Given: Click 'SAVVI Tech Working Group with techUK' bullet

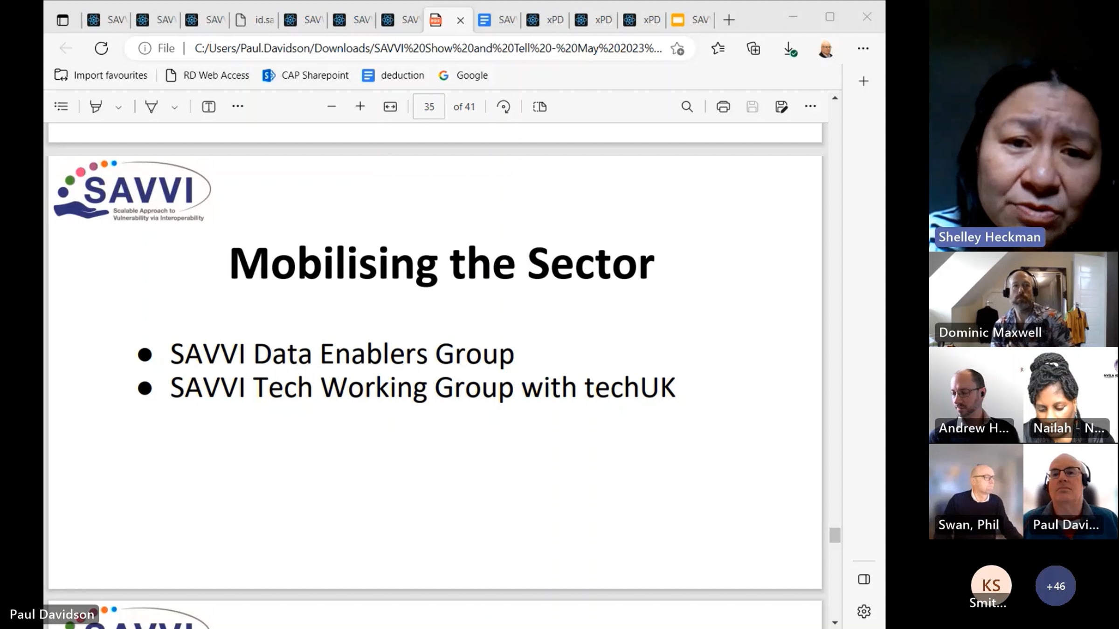Looking at the screenshot, I should coord(422,388).
